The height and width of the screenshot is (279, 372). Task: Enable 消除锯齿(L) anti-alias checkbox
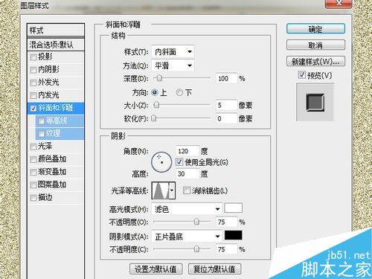pos(187,190)
